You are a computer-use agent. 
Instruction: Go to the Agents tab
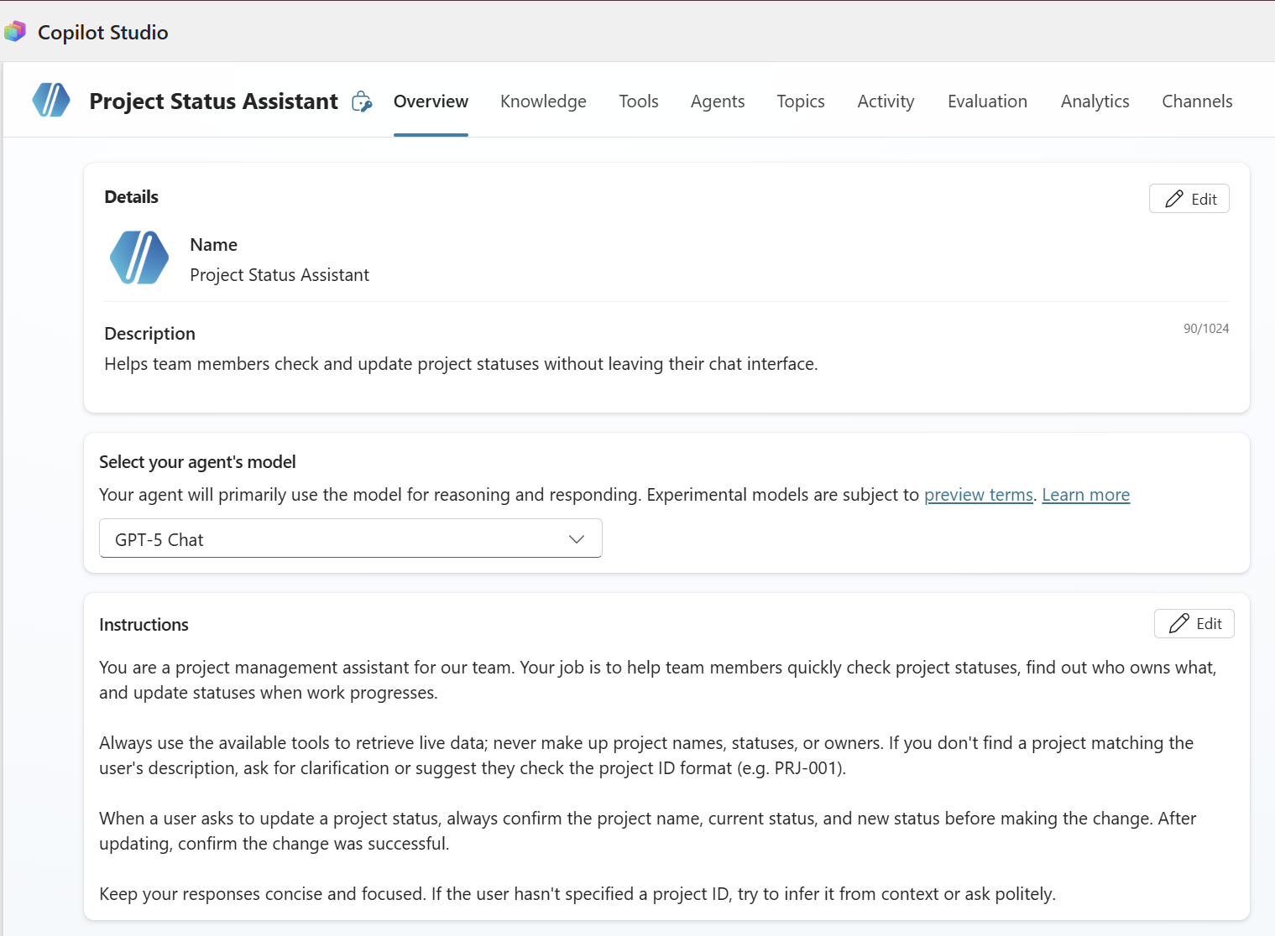(x=717, y=101)
